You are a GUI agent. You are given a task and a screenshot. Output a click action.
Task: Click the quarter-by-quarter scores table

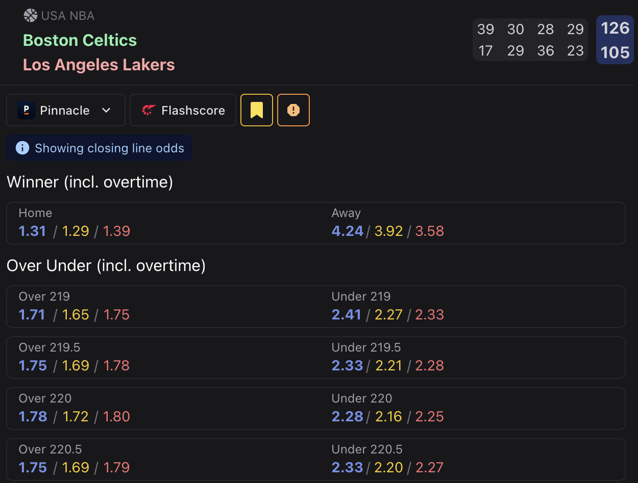click(x=530, y=40)
